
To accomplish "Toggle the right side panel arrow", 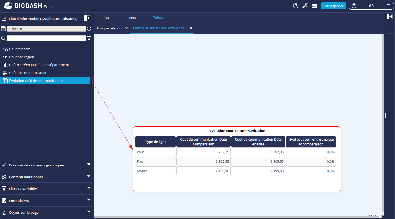I will point(389,17).
